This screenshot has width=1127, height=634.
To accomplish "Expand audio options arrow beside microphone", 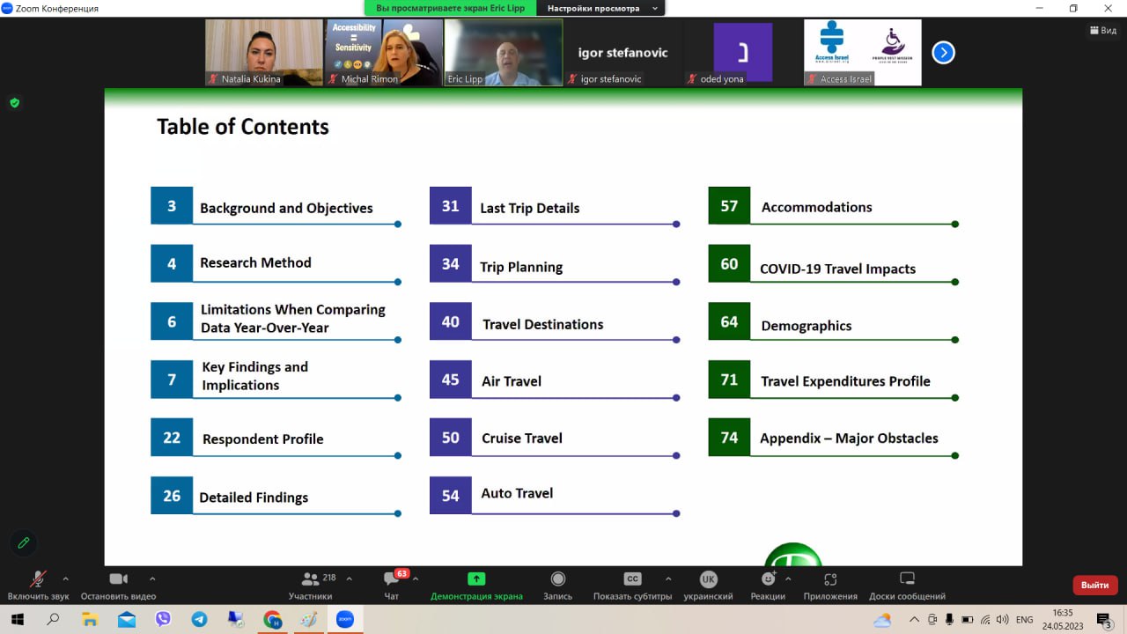I will (x=65, y=579).
